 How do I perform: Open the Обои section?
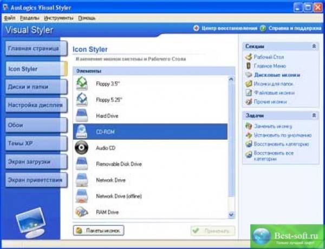[36, 125]
